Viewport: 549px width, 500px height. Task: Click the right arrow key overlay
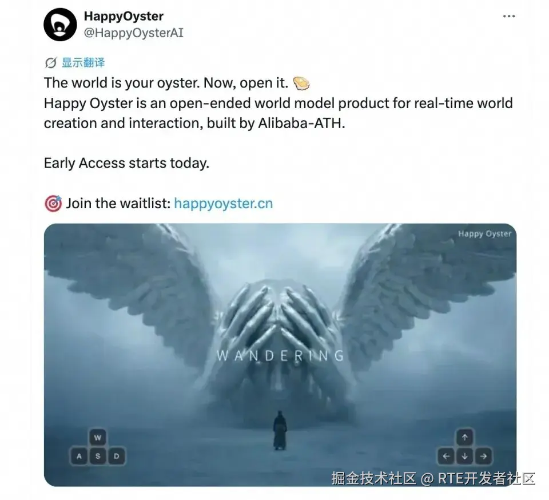click(484, 456)
